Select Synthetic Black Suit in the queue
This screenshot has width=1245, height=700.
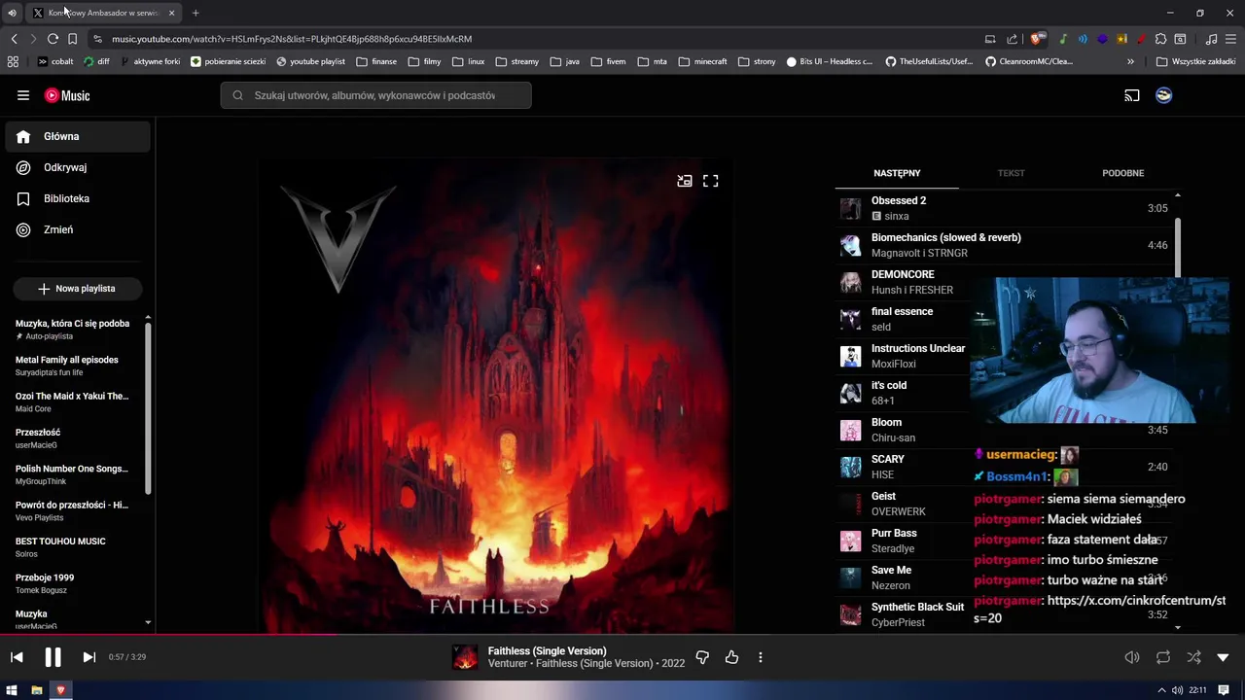1004,614
